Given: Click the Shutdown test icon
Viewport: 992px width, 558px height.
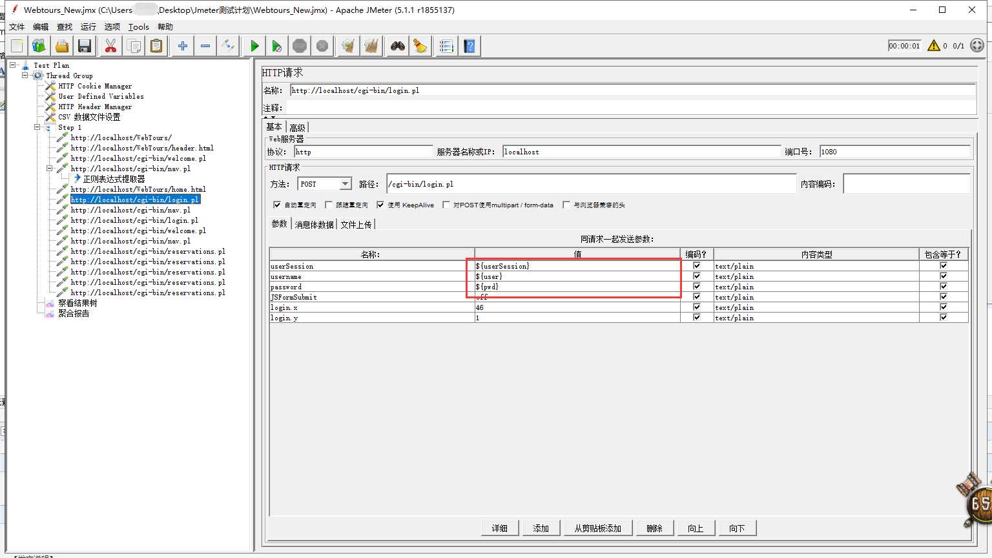Looking at the screenshot, I should [x=322, y=46].
